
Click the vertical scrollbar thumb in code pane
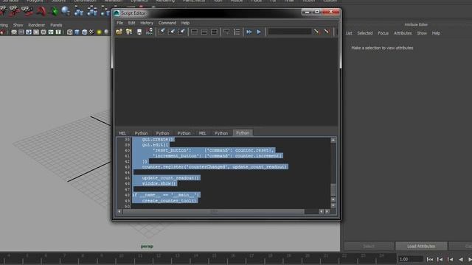coord(333,190)
